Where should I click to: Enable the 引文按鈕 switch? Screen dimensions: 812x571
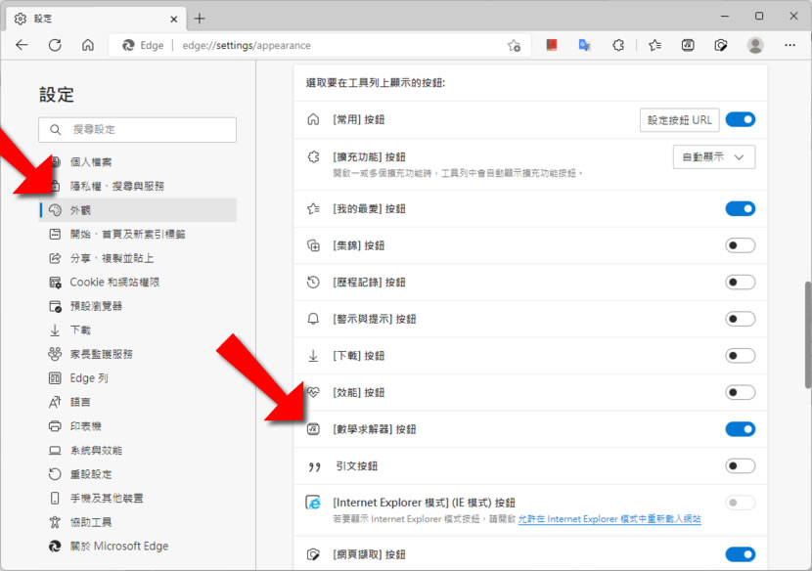[740, 466]
